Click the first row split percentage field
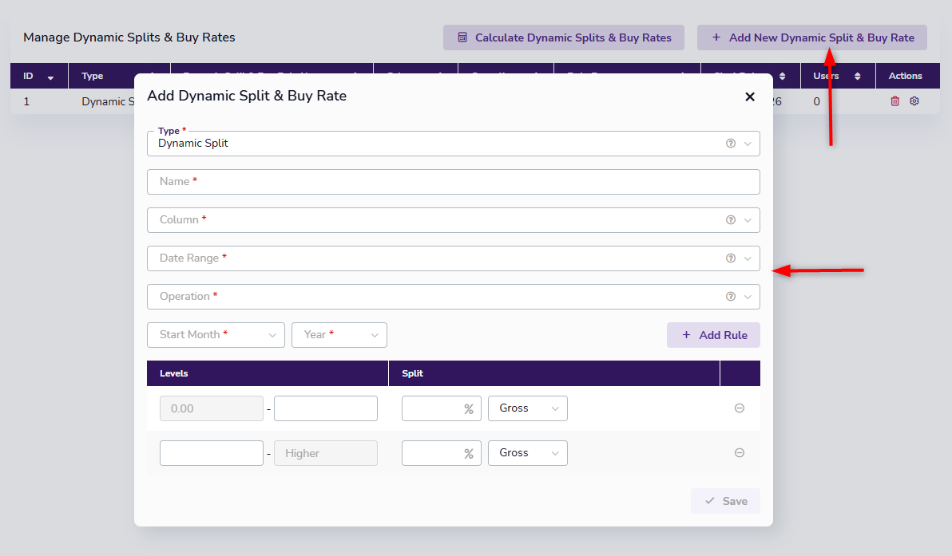The image size is (952, 556). 433,408
